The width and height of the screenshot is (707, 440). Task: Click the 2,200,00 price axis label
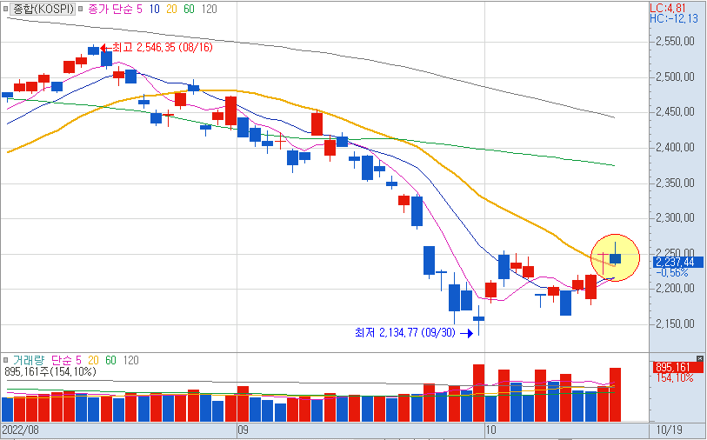[675, 289]
